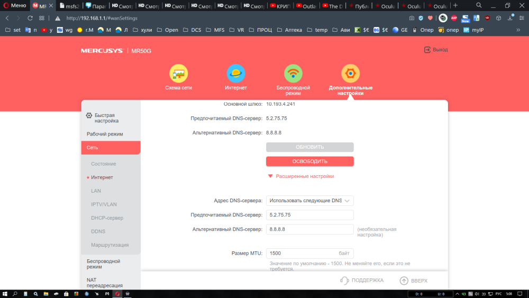The height and width of the screenshot is (298, 529).
Task: Click the browser address bar URL
Action: click(x=102, y=18)
